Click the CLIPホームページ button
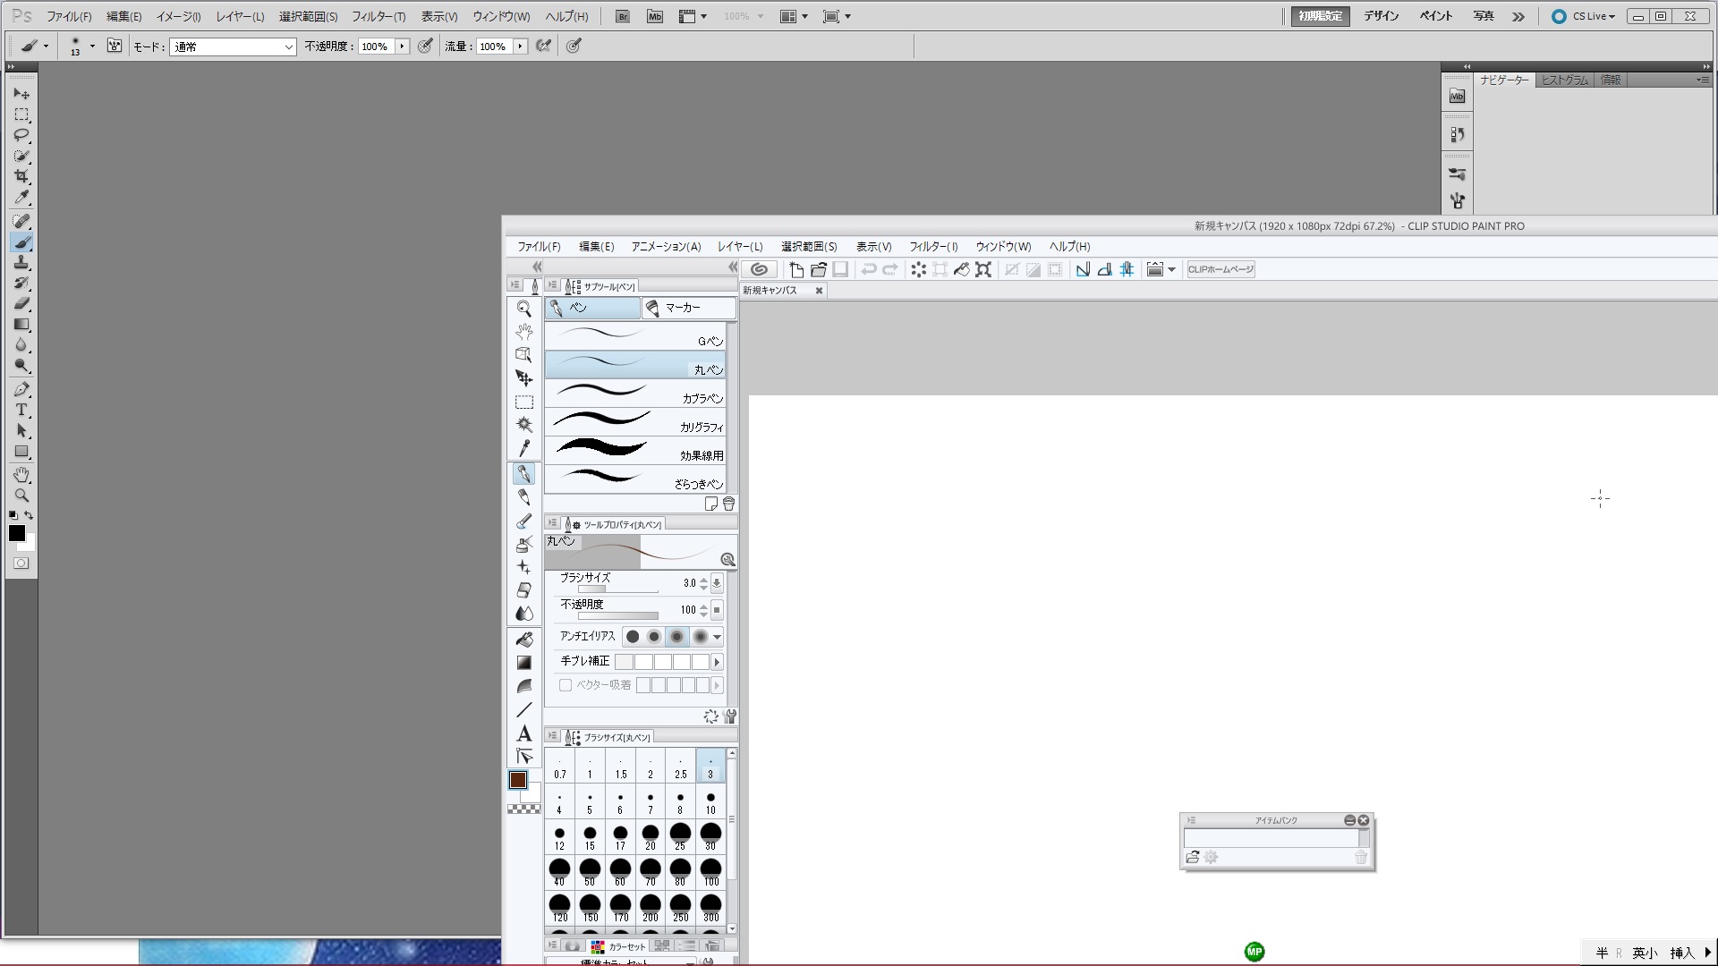The width and height of the screenshot is (1718, 966). point(1220,269)
